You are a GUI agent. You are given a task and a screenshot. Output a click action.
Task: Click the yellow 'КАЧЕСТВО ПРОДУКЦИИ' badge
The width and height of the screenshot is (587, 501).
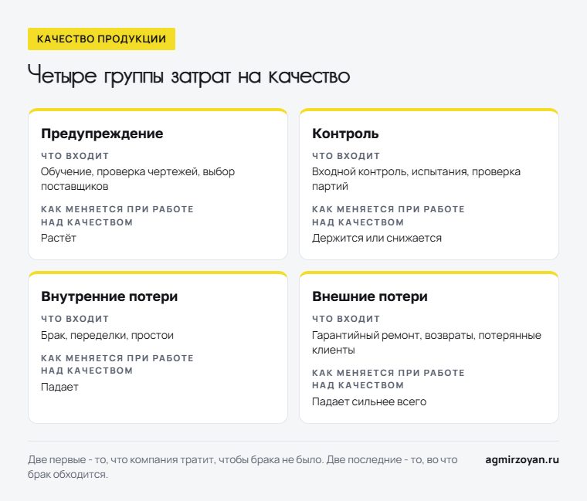tap(101, 39)
